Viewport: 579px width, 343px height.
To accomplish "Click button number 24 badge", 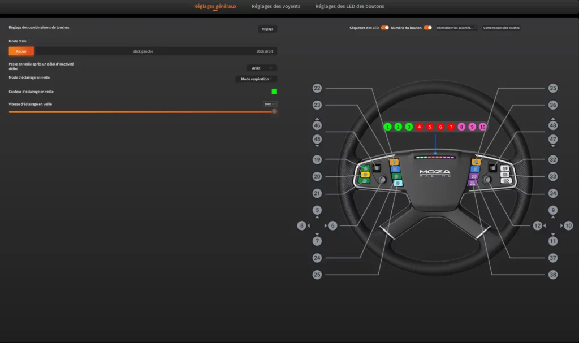I will click(317, 258).
